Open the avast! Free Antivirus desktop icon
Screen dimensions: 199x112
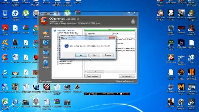pos(5,44)
